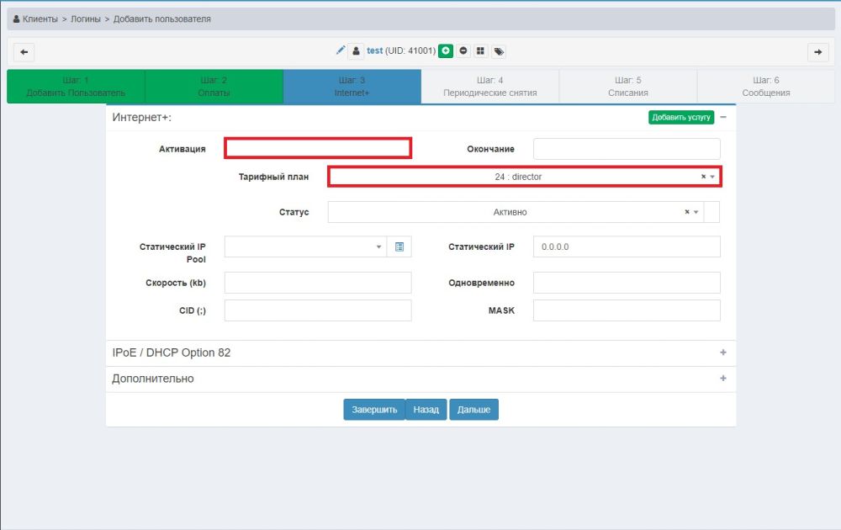Clear the Активно status selection

click(686, 212)
